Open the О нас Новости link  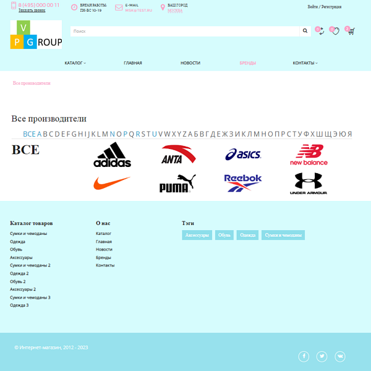[x=104, y=249]
